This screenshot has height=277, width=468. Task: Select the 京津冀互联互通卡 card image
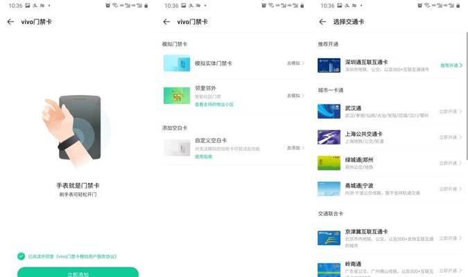[329, 238]
